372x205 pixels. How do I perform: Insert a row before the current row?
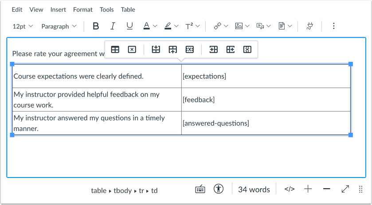[x=156, y=50]
